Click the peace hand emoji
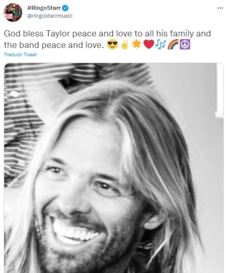 [x=125, y=45]
